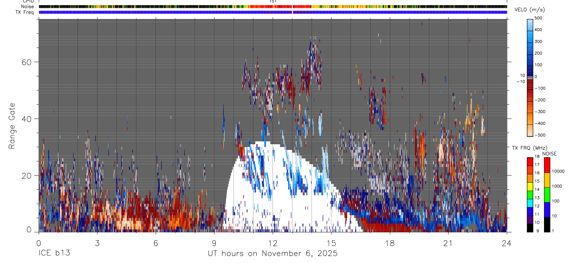Click the y-axis tick label 20

click(26, 176)
